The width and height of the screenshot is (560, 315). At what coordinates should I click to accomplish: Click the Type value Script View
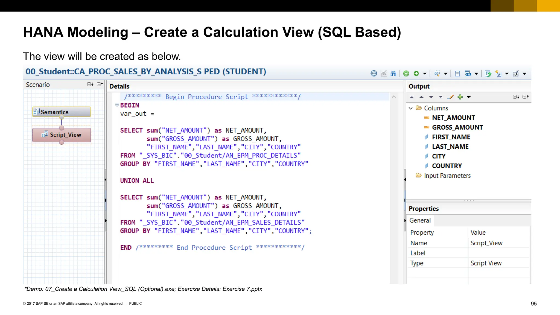point(486,263)
